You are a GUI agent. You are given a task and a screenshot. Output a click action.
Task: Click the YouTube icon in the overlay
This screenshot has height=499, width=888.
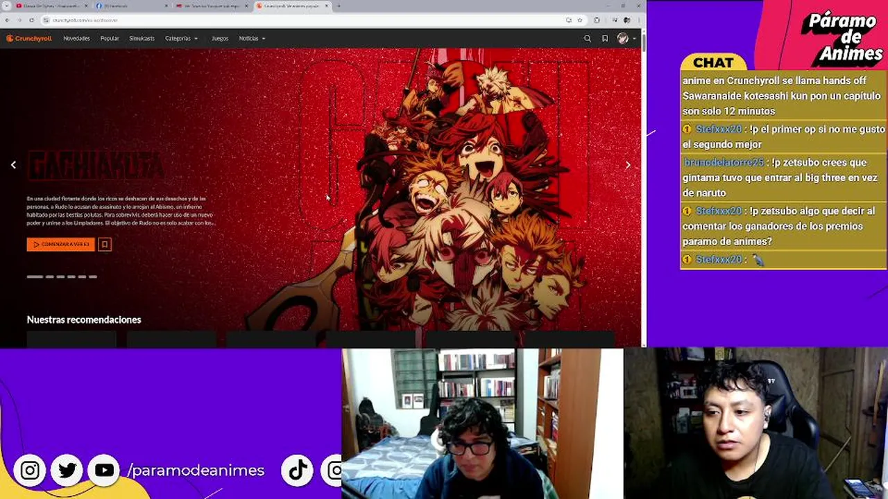pos(104,471)
